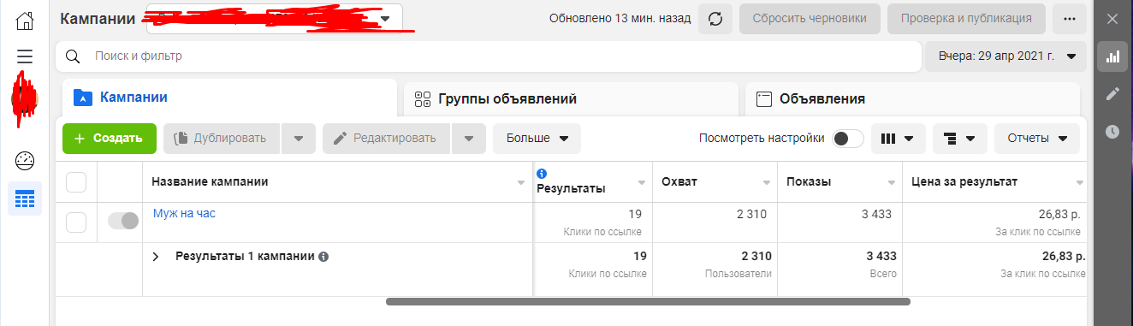
Task: Expand the Результаты 1 кампании row
Action: pyautogui.click(x=156, y=256)
